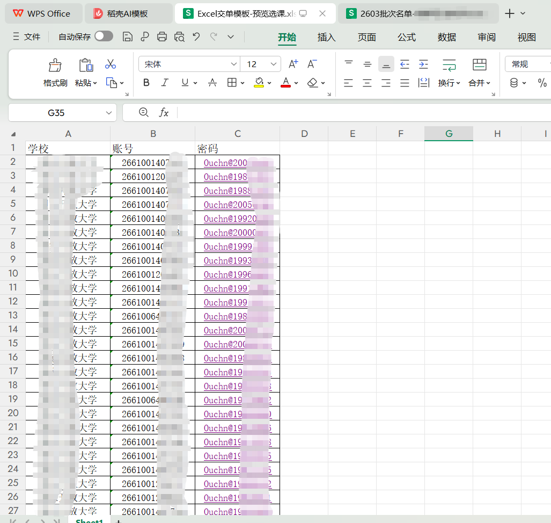Click the select-all corner triangle
This screenshot has height=523, width=551.
(x=13, y=134)
